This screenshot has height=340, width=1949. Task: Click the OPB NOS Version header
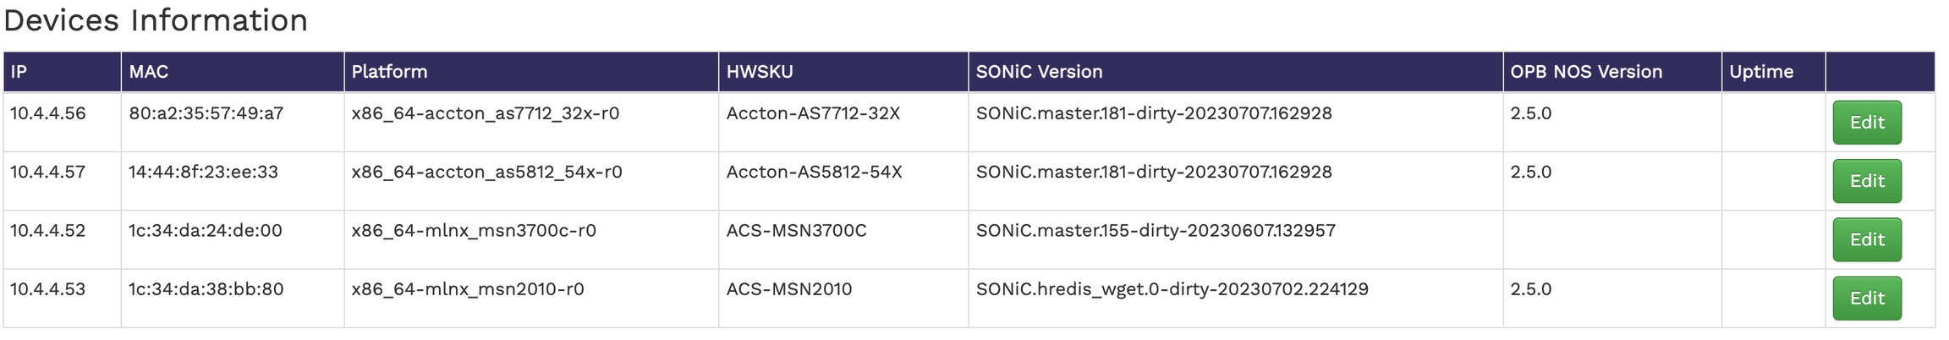click(1586, 72)
